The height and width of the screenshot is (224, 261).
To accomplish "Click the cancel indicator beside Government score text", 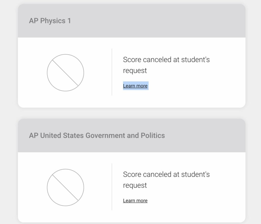I will (65, 187).
